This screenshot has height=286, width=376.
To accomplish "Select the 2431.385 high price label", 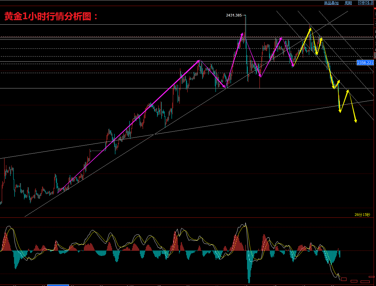I will [234, 15].
